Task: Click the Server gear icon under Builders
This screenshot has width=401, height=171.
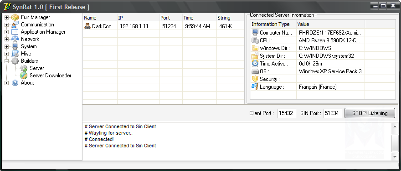Action: [x=24, y=68]
